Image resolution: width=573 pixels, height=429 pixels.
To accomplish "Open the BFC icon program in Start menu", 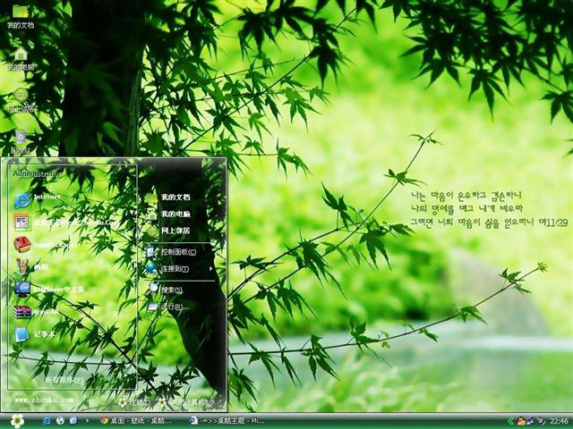I will pos(65,223).
